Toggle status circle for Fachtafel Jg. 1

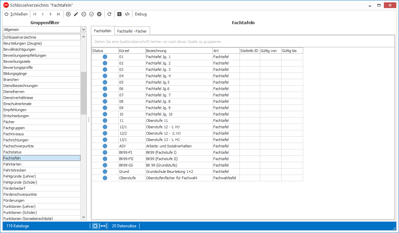coord(105,57)
